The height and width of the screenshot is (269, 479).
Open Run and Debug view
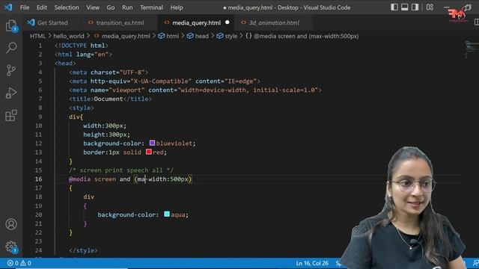click(x=11, y=93)
